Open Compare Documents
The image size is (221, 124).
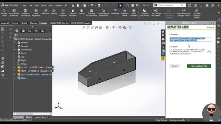click(x=144, y=13)
